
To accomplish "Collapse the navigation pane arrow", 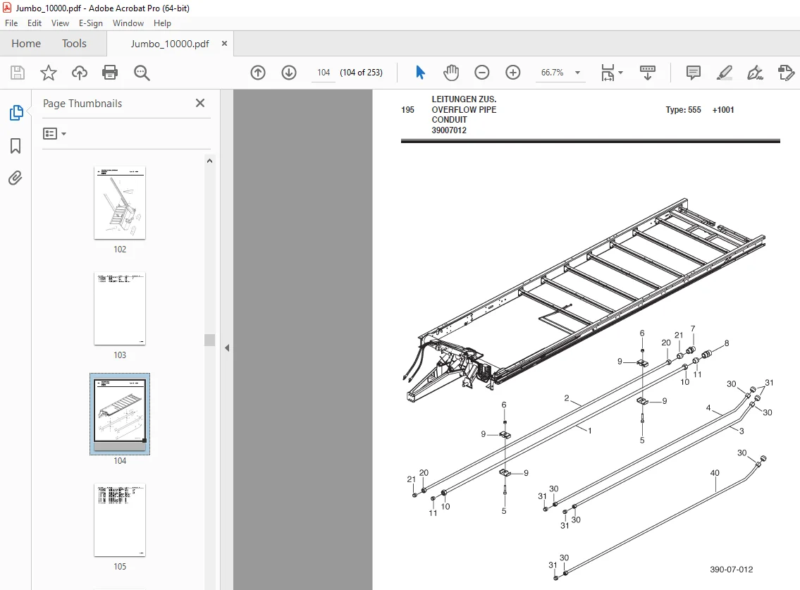I will coord(227,348).
